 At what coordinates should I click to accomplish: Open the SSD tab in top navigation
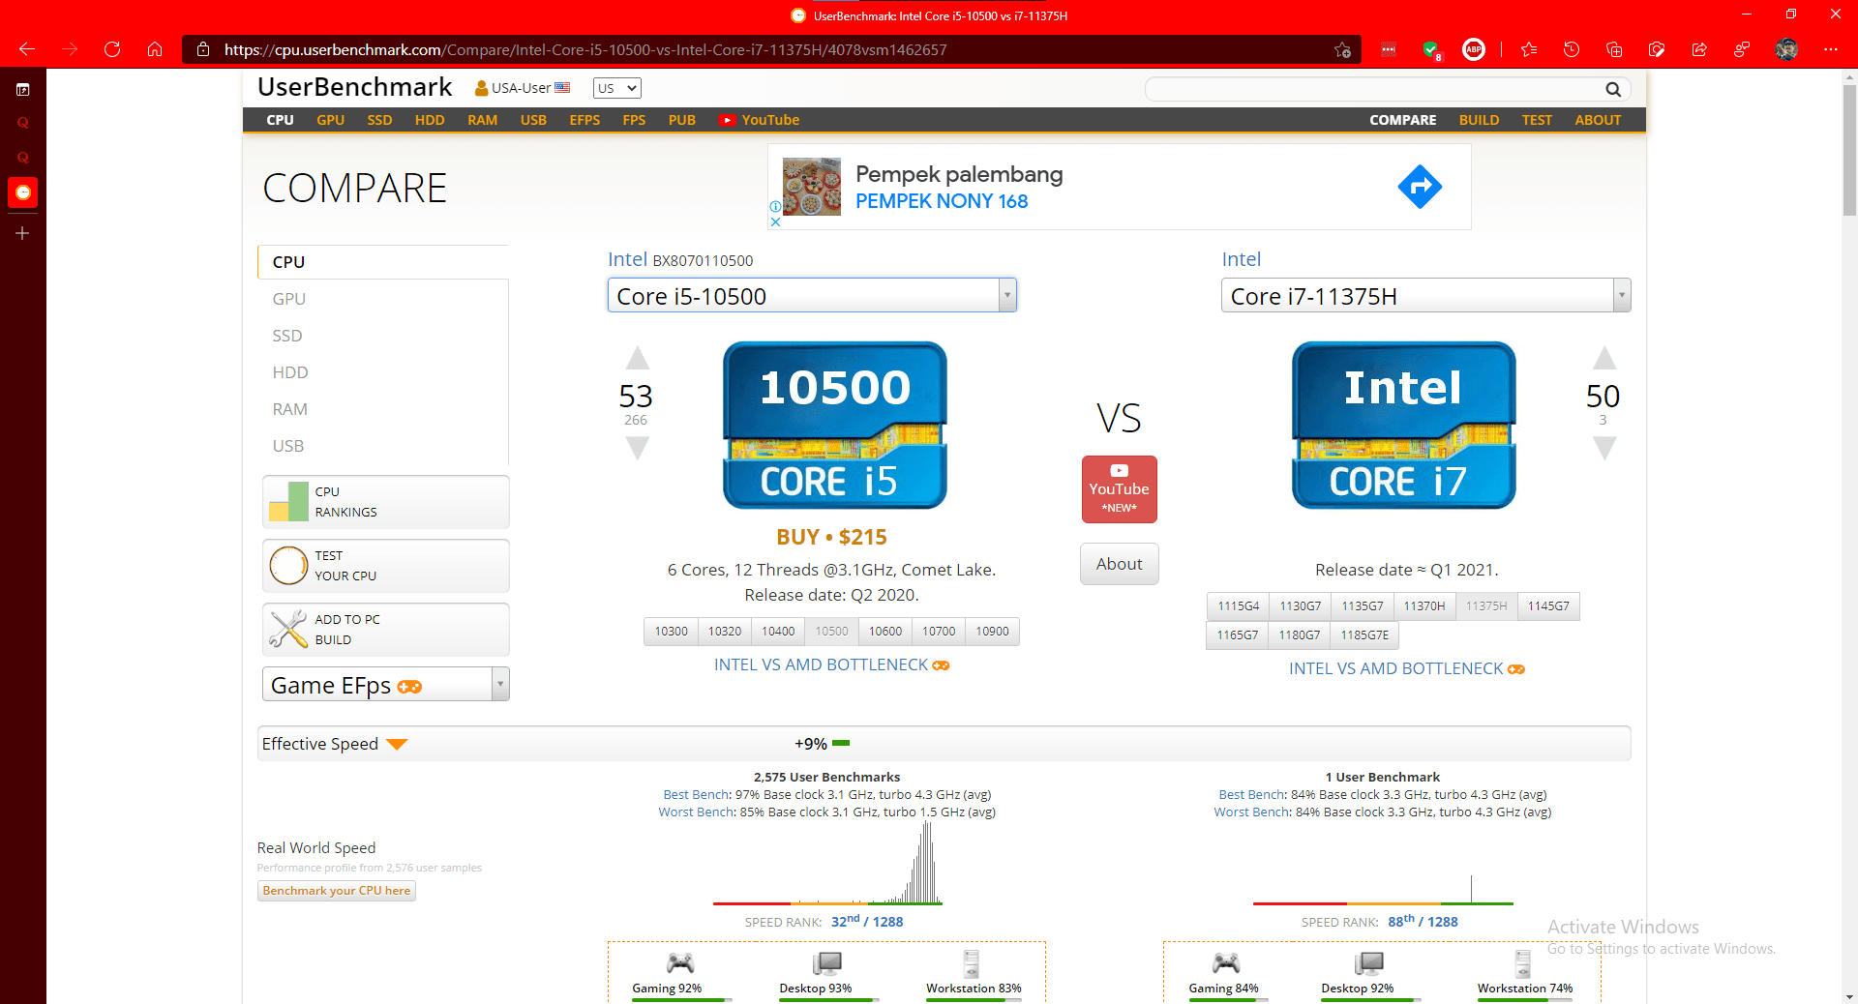379,120
